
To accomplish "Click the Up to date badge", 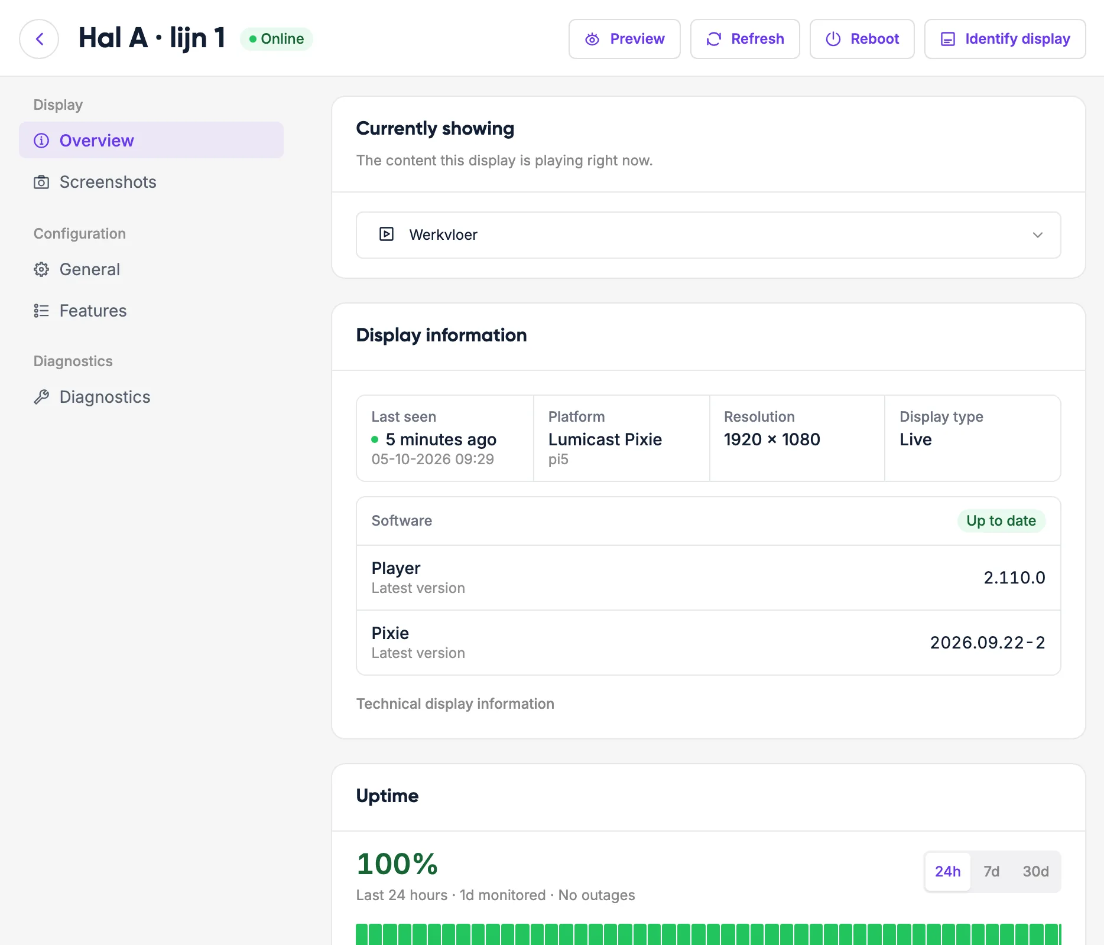I will pos(1001,521).
